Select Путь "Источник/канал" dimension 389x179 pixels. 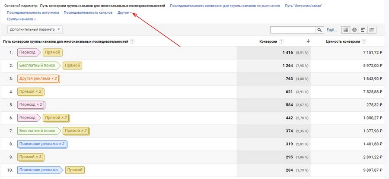[304, 6]
